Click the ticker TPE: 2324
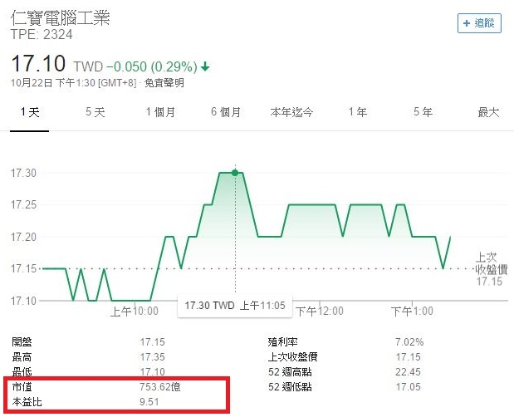Image resolution: width=514 pixels, height=417 pixels. (42, 34)
